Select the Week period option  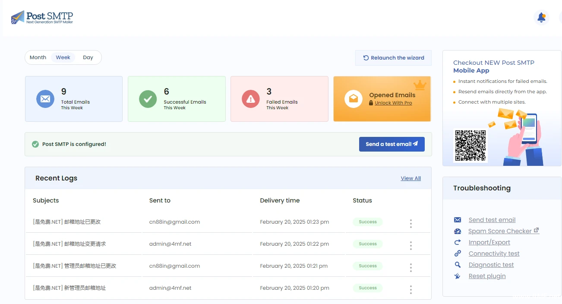coord(63,57)
